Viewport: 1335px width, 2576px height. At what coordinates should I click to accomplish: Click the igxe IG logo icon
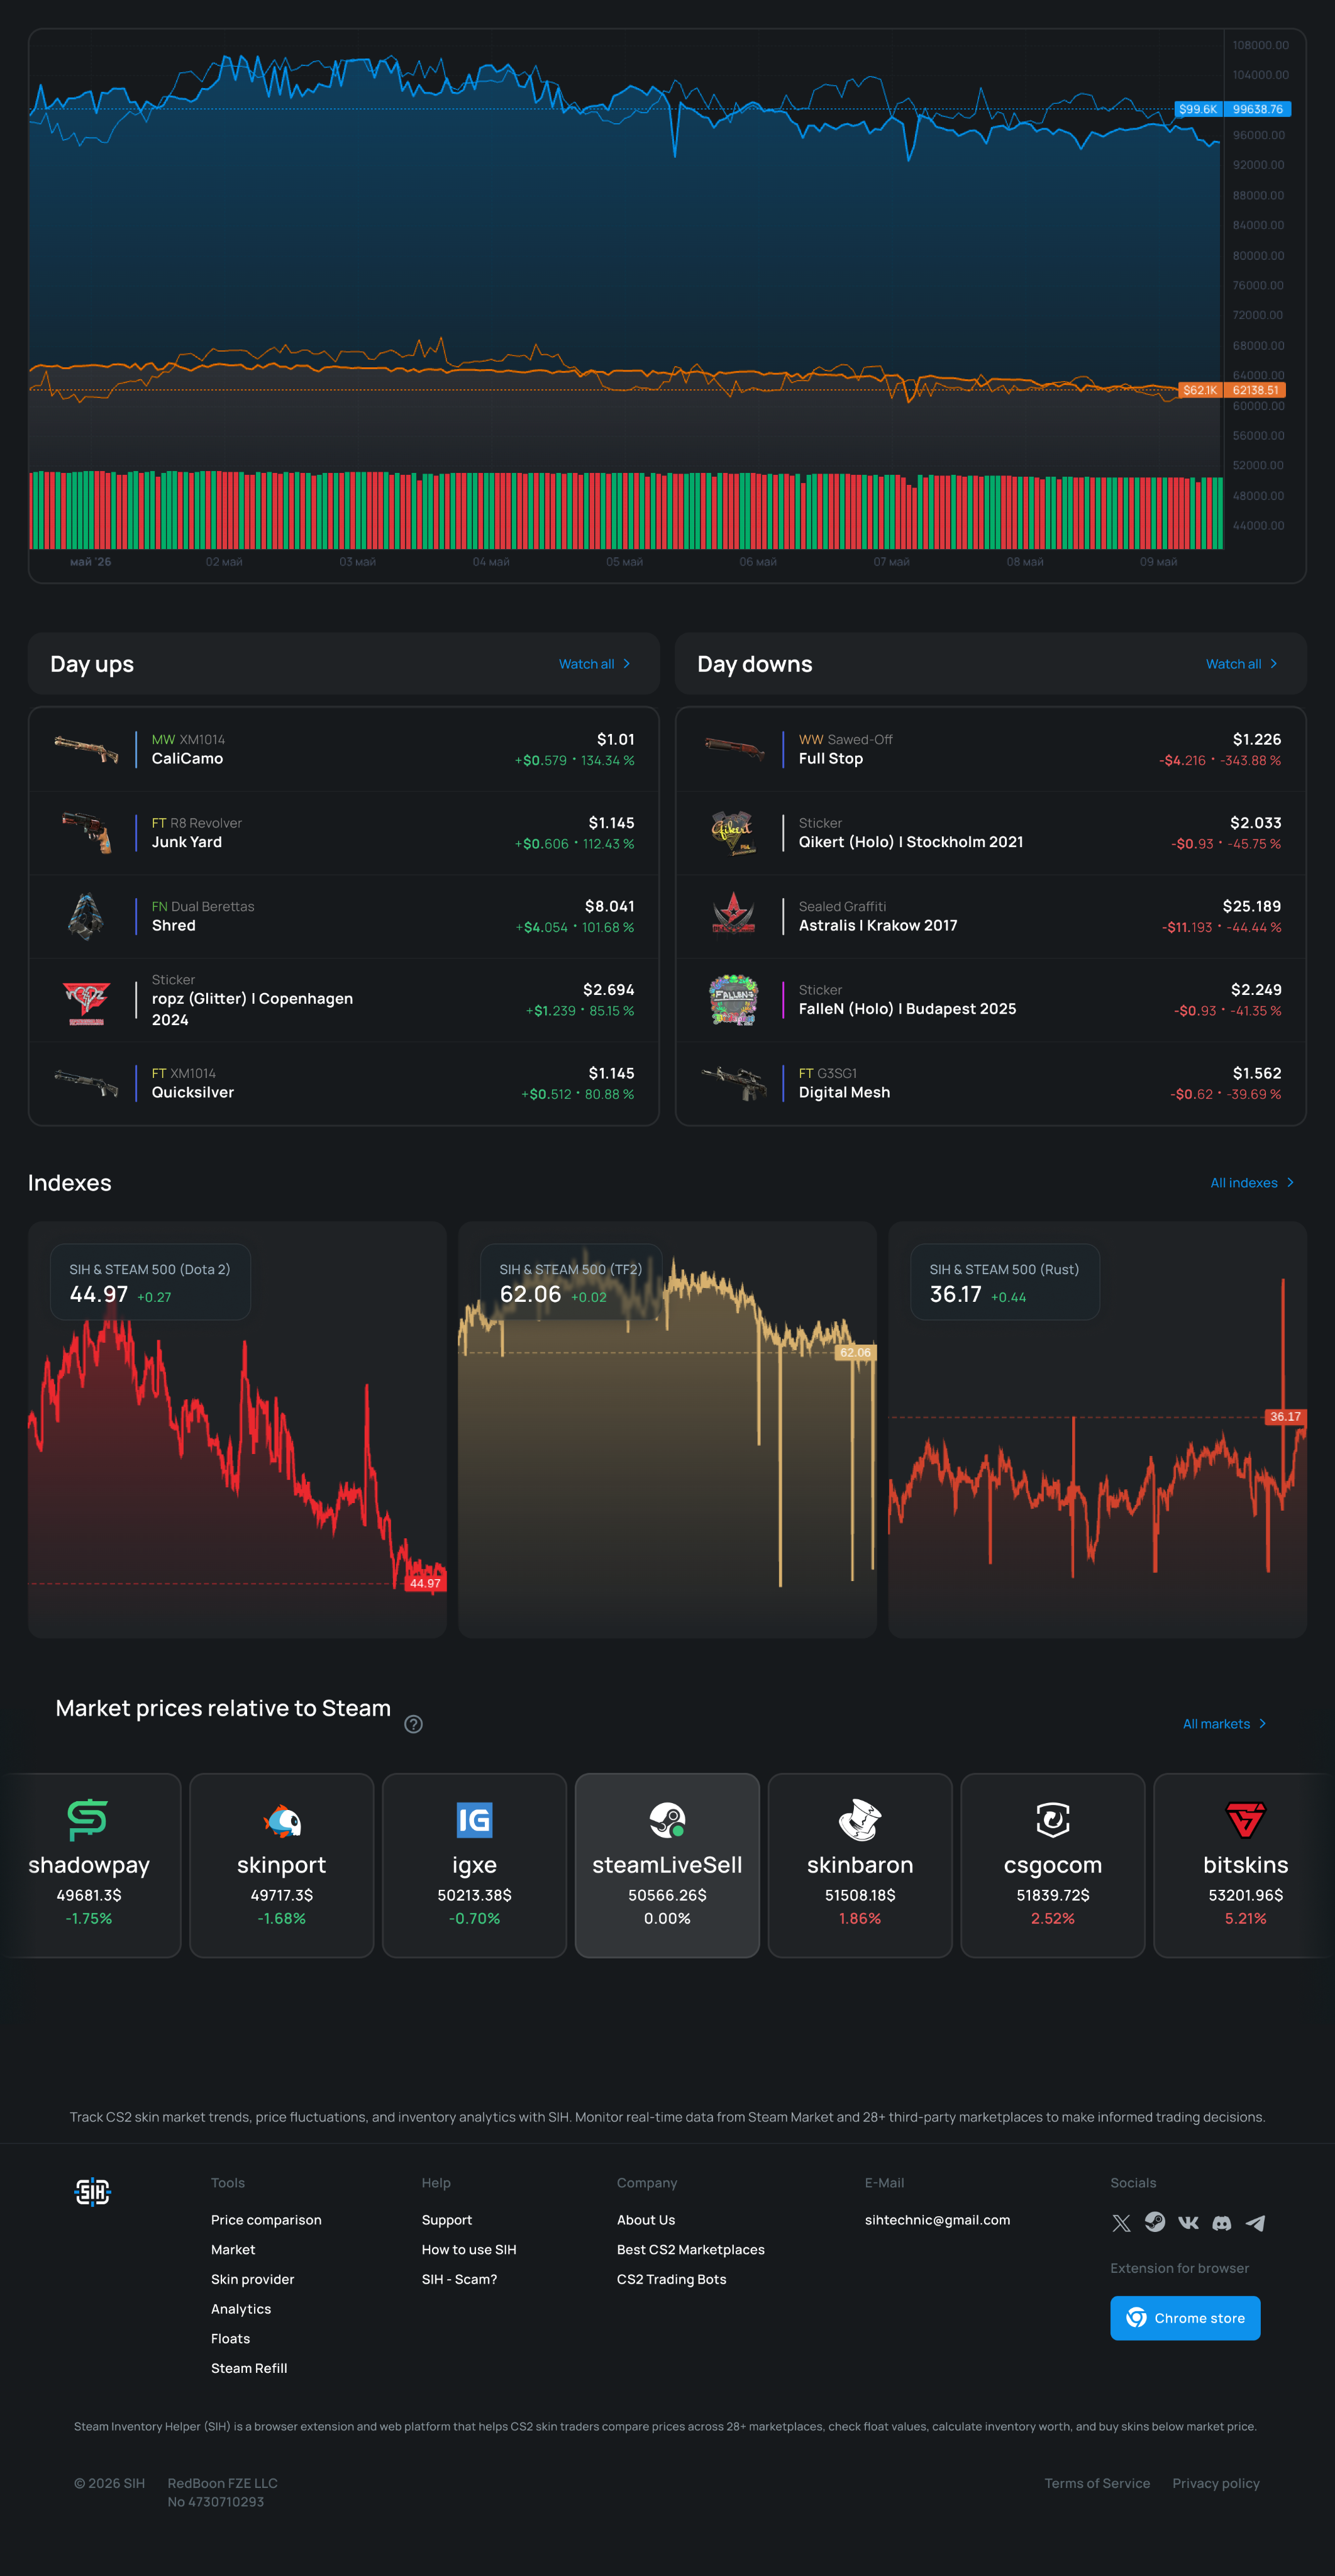coord(474,1820)
